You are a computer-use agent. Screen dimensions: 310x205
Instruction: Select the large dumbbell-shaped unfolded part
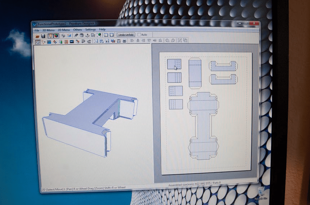pyautogui.click(x=203, y=126)
